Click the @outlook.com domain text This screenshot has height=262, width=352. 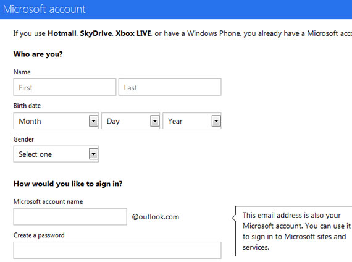tap(156, 217)
